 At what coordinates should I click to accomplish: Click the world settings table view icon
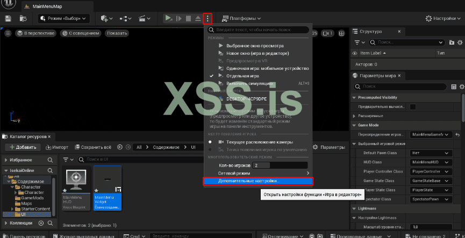coord(454,86)
